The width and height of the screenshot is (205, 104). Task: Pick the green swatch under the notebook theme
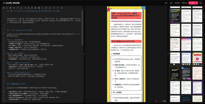click(x=187, y=64)
